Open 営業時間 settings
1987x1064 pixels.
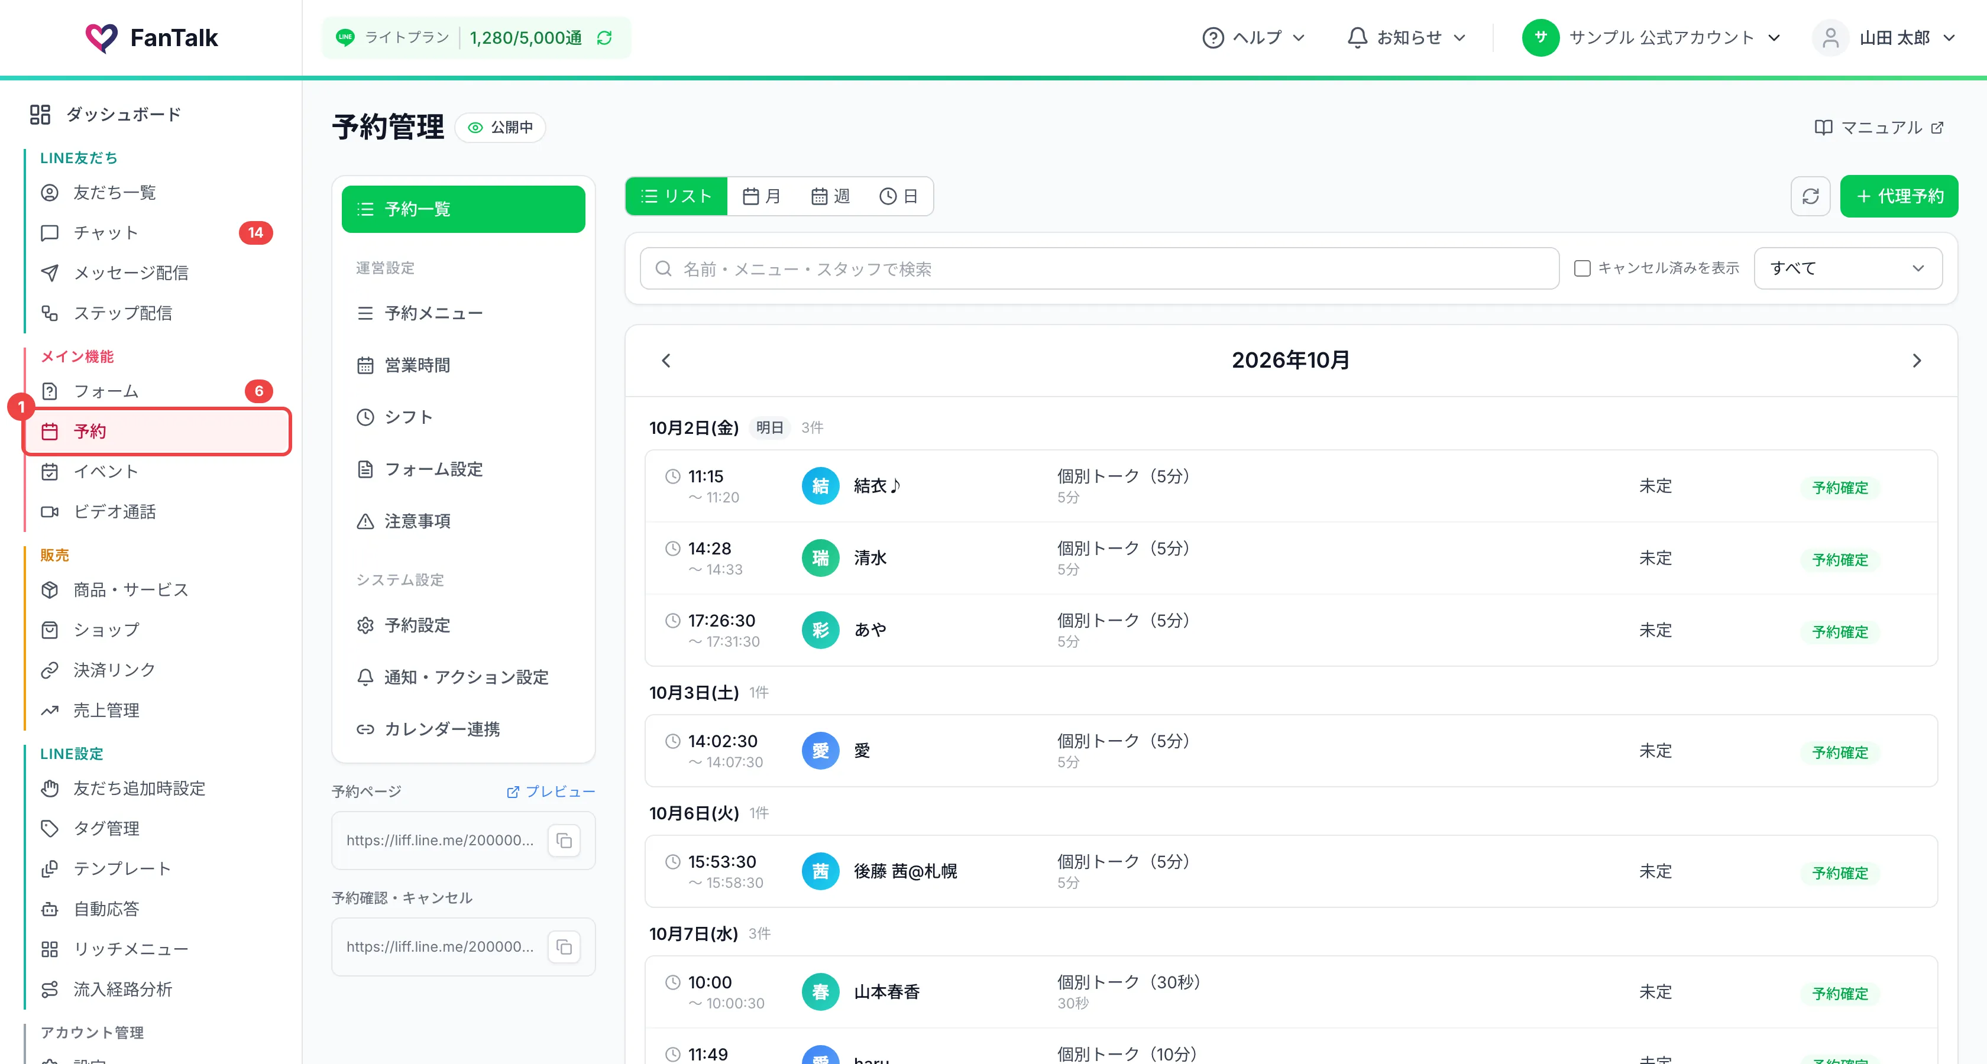(x=463, y=365)
